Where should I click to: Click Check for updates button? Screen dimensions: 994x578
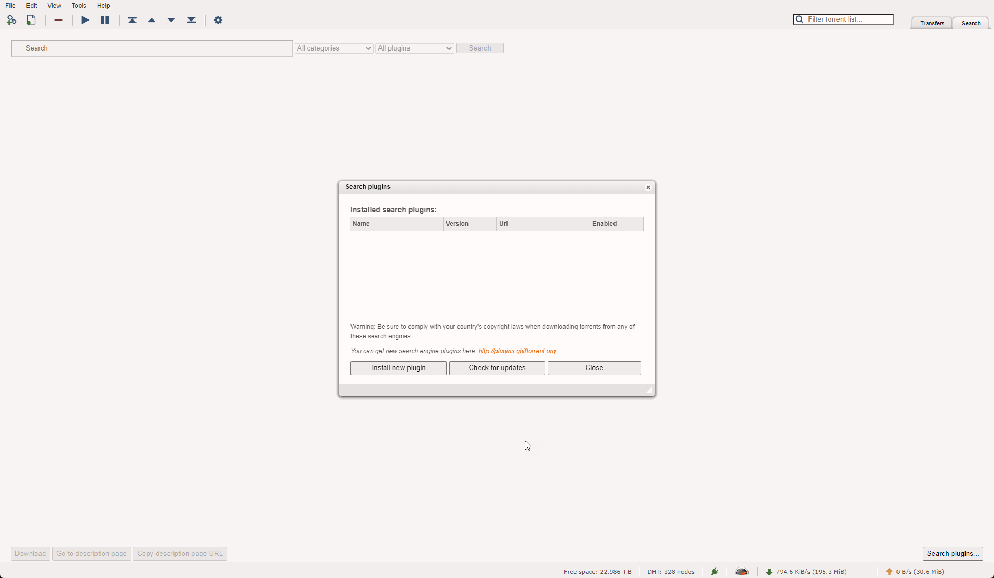(x=497, y=368)
